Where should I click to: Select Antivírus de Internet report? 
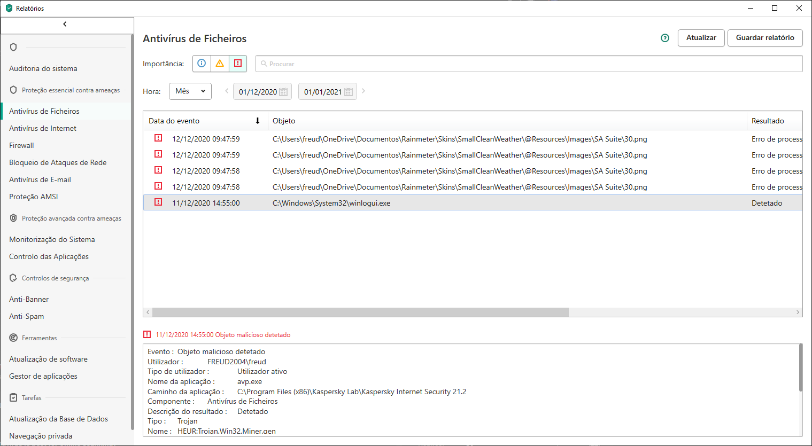[x=43, y=128]
